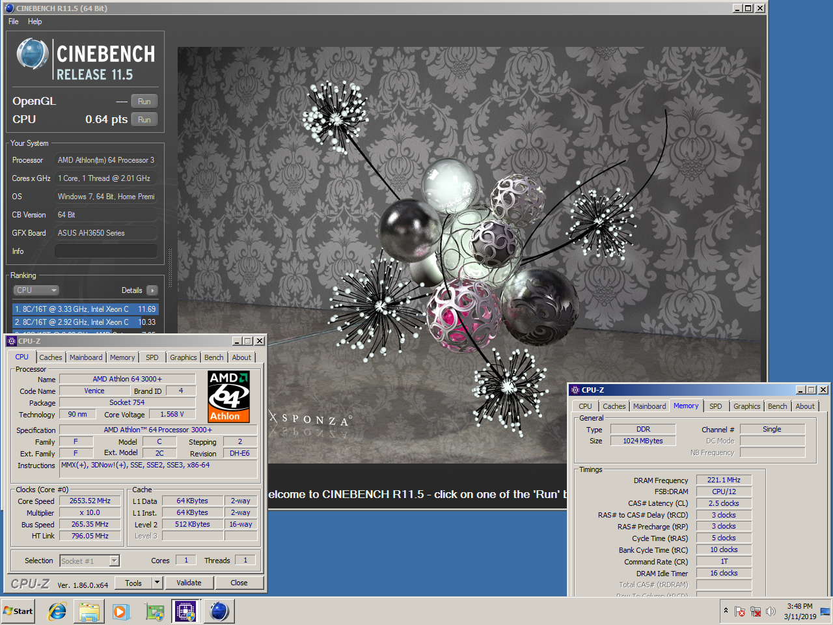Click the Package value Socket 754
This screenshot has width=833, height=625.
click(128, 402)
